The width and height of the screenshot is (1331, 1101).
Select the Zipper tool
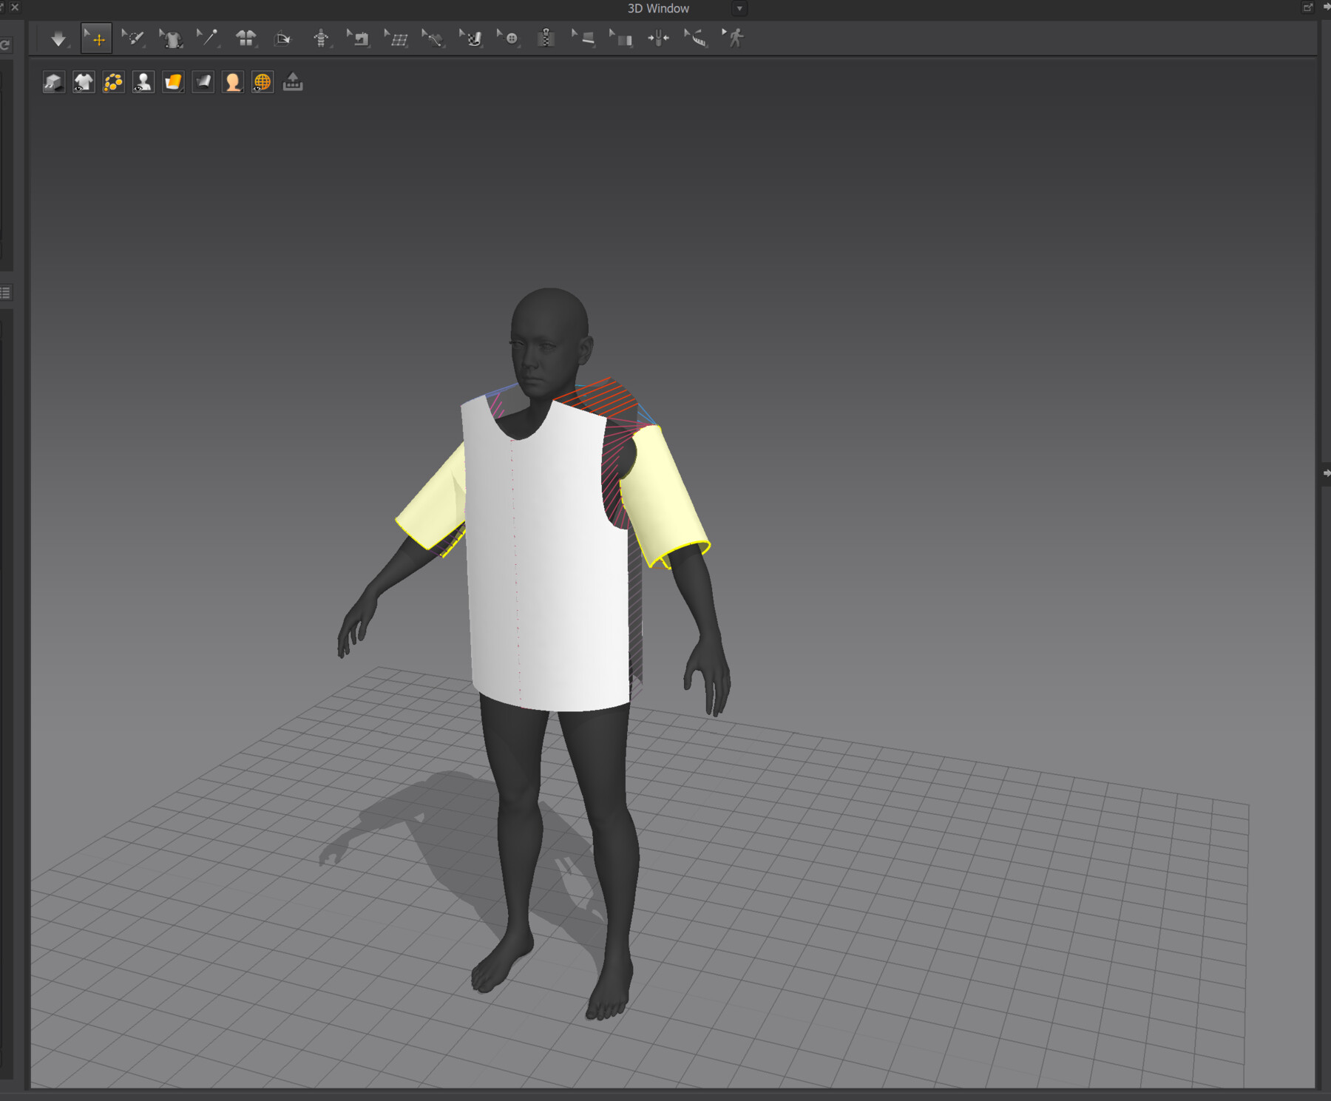pos(546,38)
